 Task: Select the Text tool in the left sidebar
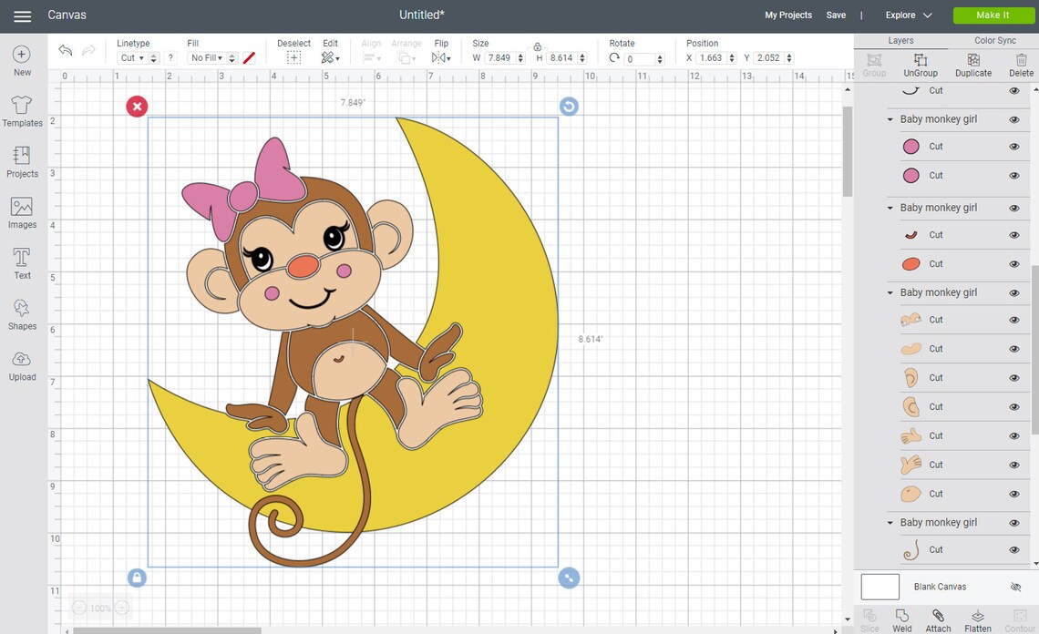coord(21,263)
